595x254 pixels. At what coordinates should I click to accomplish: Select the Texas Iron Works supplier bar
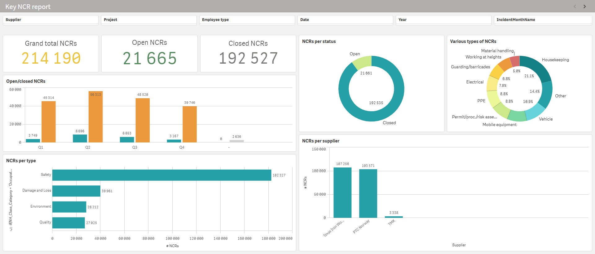click(342, 193)
